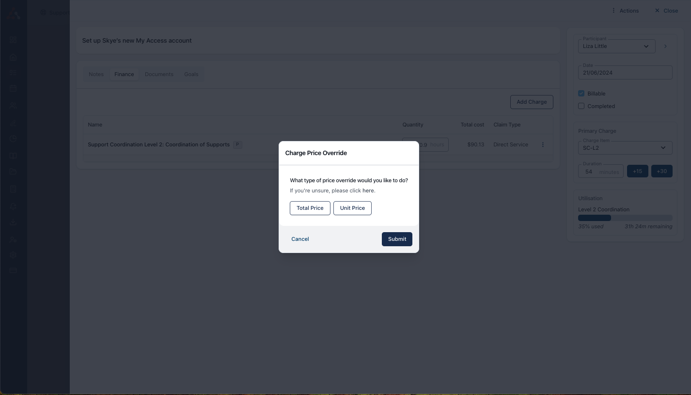Tick the Completed checkbox
Image resolution: width=691 pixels, height=395 pixels.
coord(581,106)
